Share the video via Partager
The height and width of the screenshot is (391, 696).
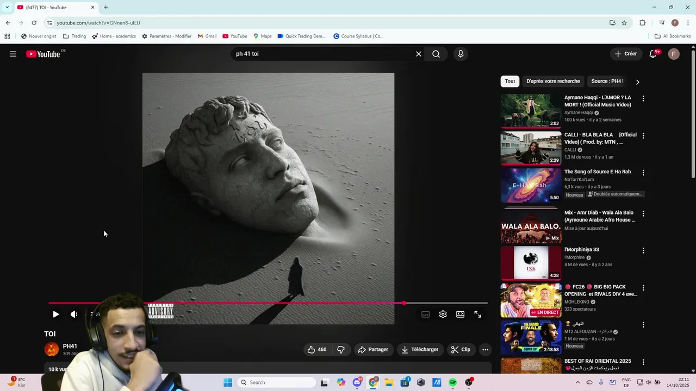(373, 349)
